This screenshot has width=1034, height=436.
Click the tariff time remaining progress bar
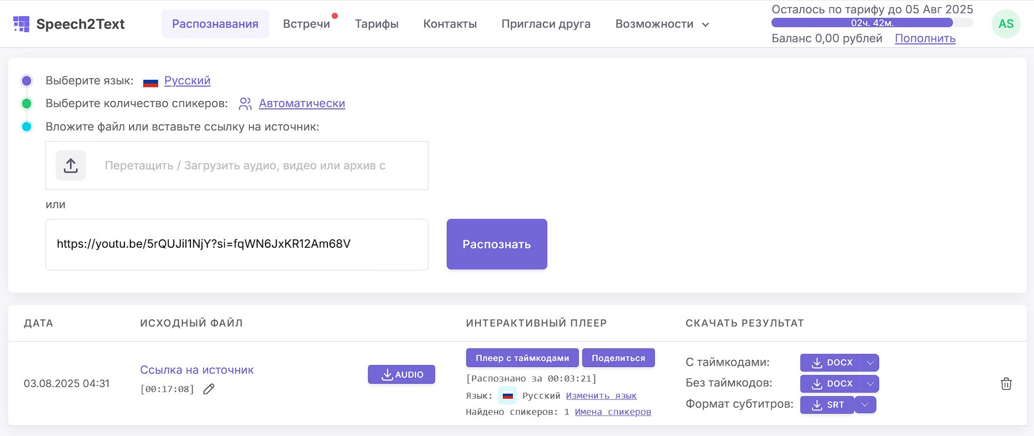(871, 23)
